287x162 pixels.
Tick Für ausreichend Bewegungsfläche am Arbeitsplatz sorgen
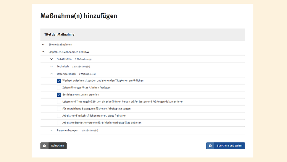(x=59, y=109)
